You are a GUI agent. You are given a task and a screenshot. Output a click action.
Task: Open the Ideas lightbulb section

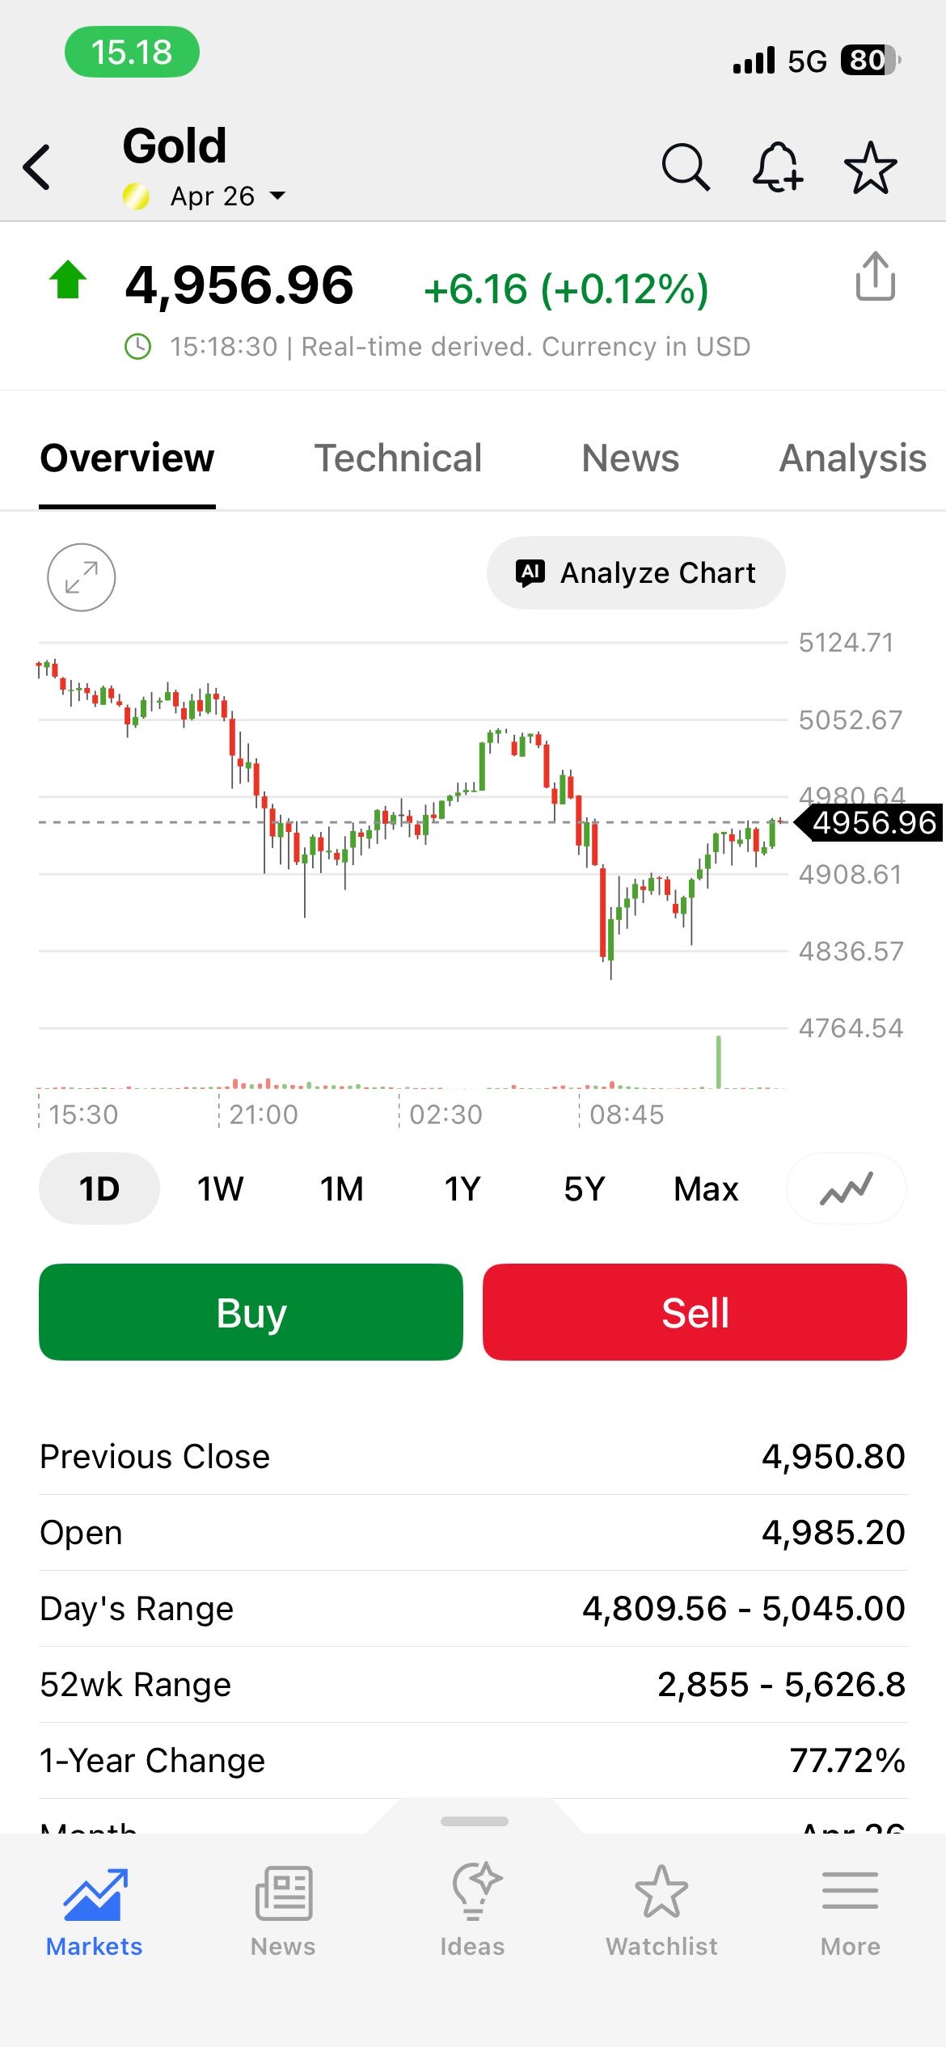click(472, 1910)
